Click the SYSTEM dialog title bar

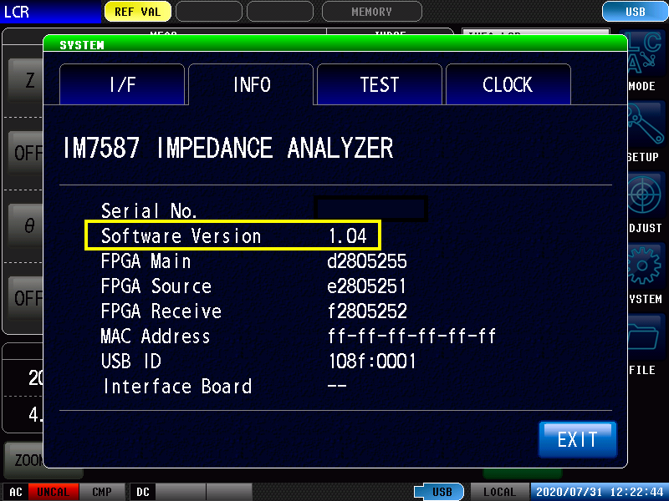click(x=335, y=44)
